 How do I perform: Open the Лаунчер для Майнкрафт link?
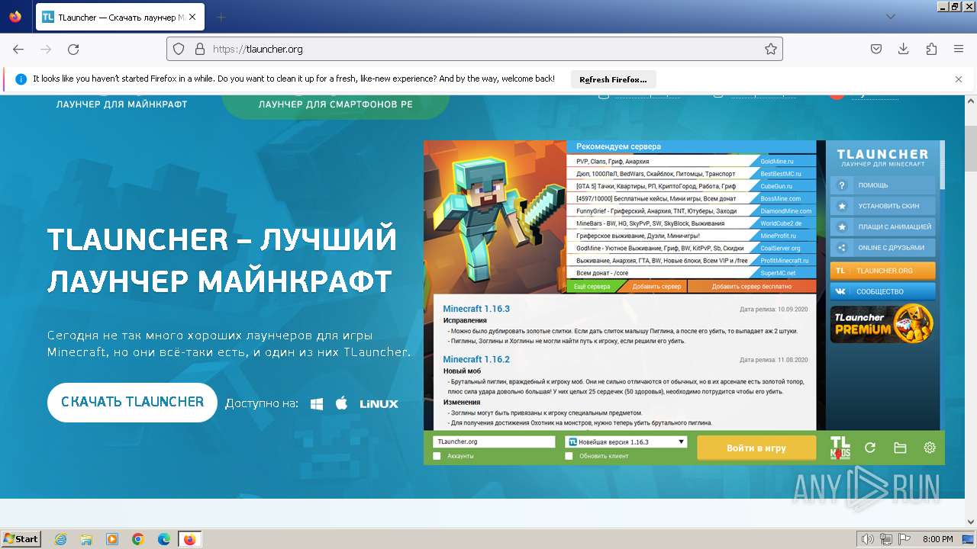(x=121, y=104)
